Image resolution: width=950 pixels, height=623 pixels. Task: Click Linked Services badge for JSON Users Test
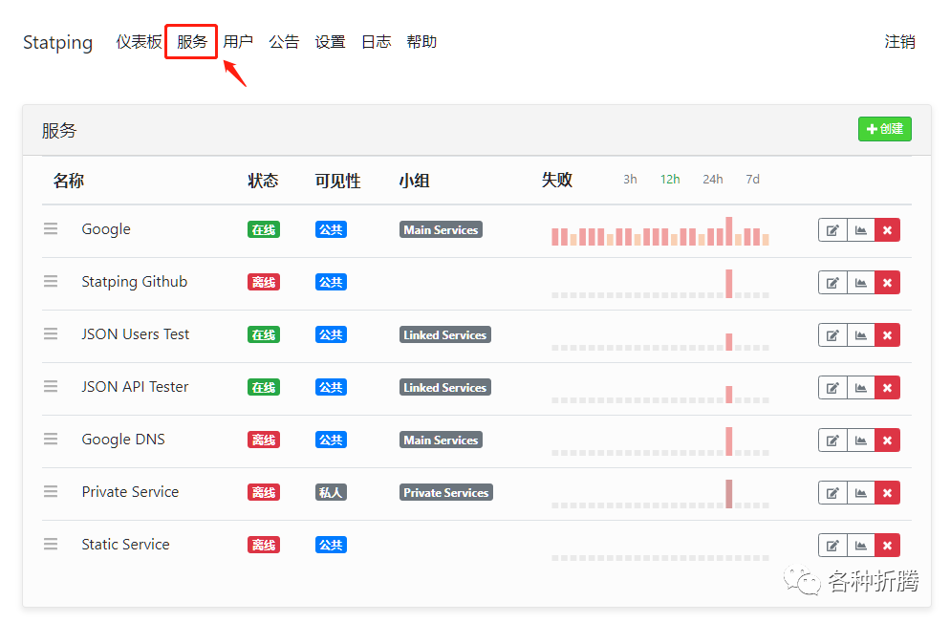pos(445,334)
